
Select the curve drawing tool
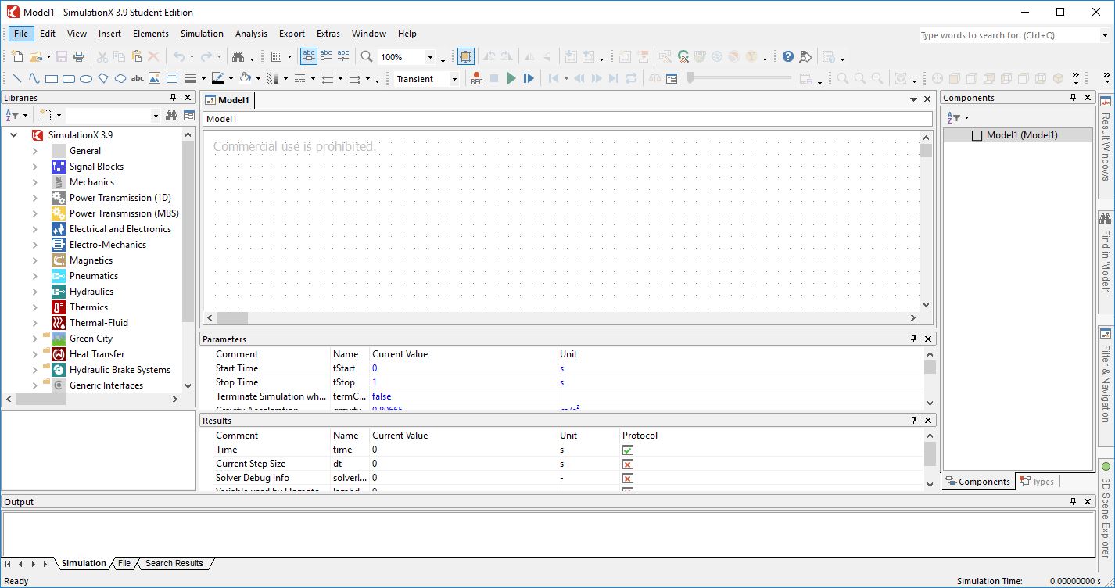[34, 78]
